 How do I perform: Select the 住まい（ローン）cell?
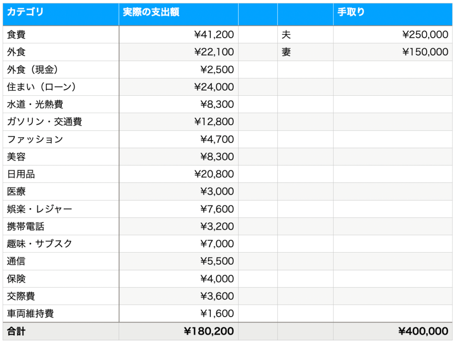61,87
